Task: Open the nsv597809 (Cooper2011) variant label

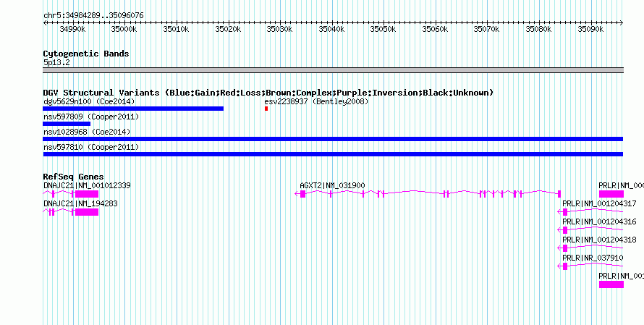Action: click(91, 117)
